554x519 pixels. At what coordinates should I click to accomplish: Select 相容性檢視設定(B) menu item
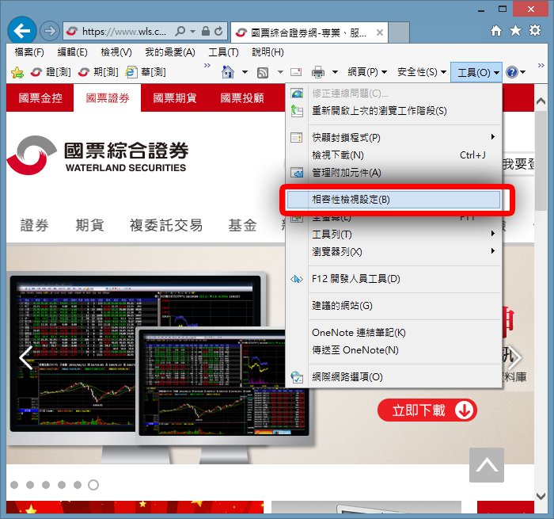tap(393, 200)
